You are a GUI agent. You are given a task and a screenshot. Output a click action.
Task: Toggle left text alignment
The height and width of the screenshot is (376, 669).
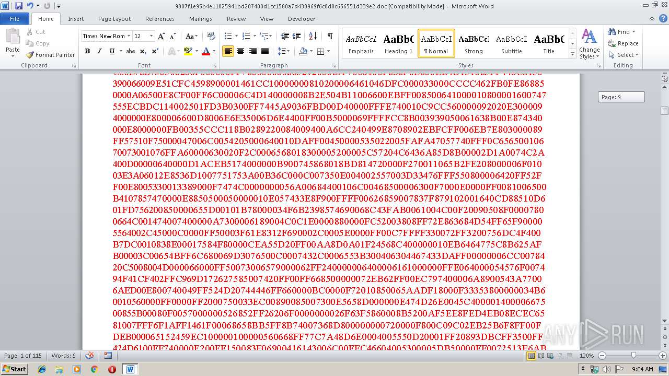(228, 51)
